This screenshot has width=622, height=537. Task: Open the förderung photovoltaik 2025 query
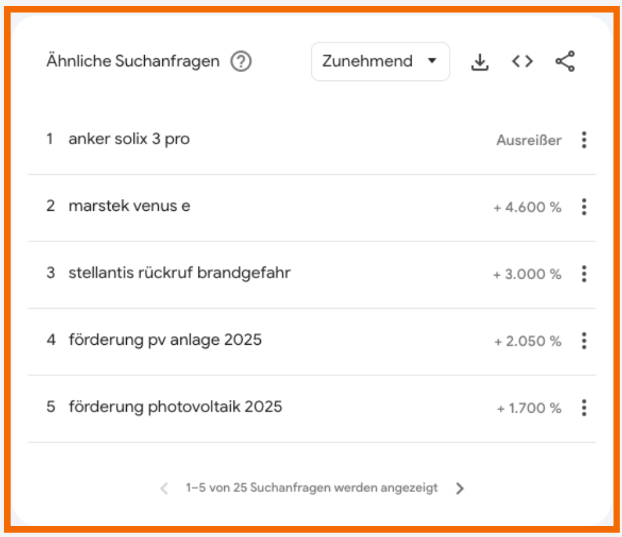click(x=175, y=407)
